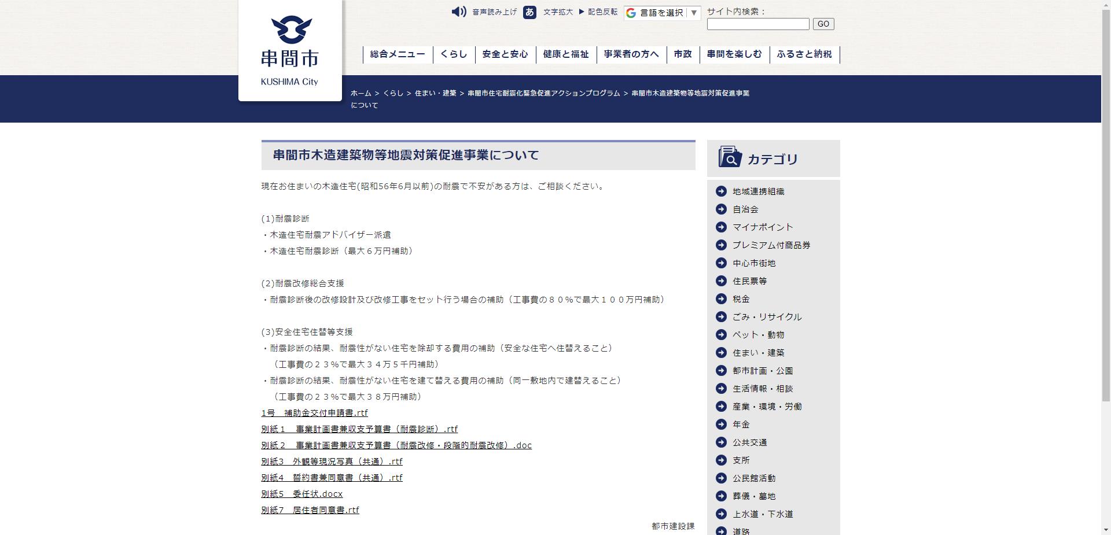Click the Google Translate G icon
1111x535 pixels.
coord(630,13)
